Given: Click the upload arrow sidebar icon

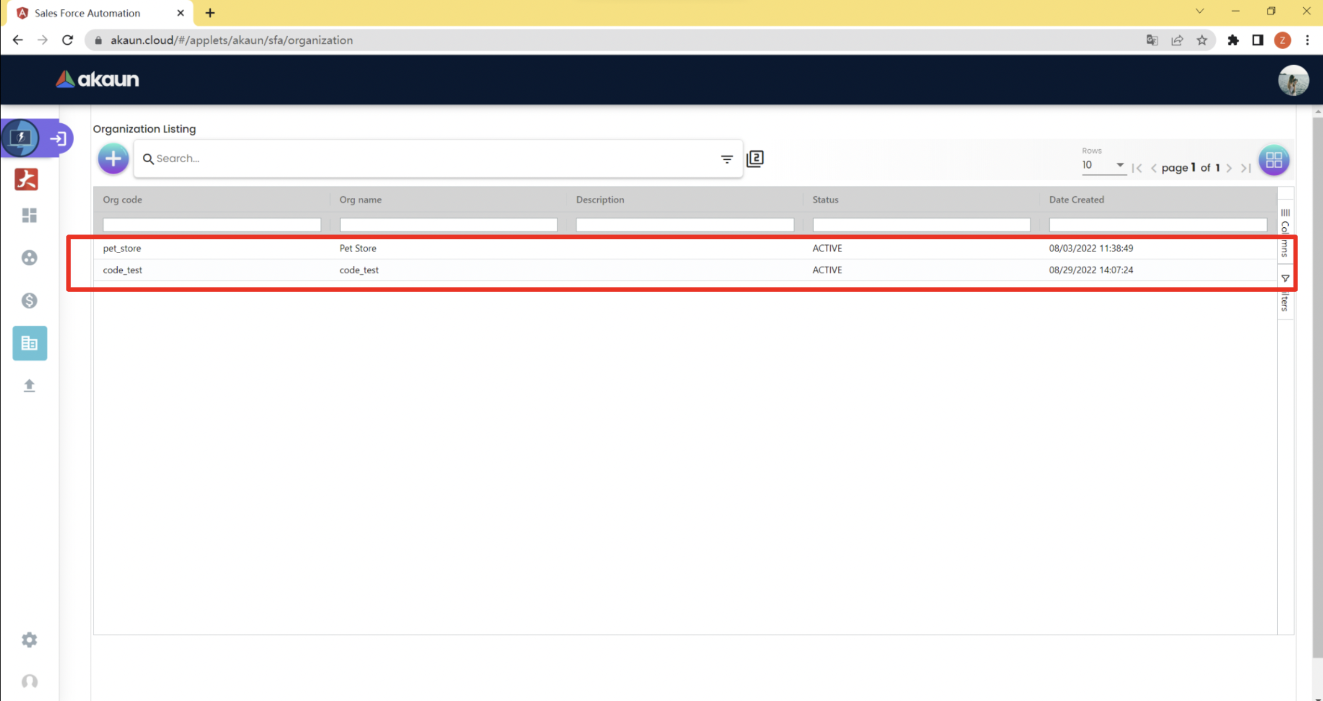Looking at the screenshot, I should 29,385.
